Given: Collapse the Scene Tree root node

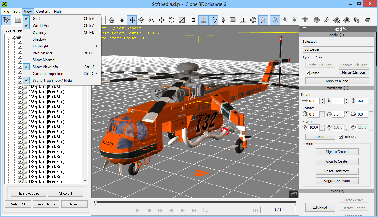Looking at the screenshot, I should click(9, 37).
